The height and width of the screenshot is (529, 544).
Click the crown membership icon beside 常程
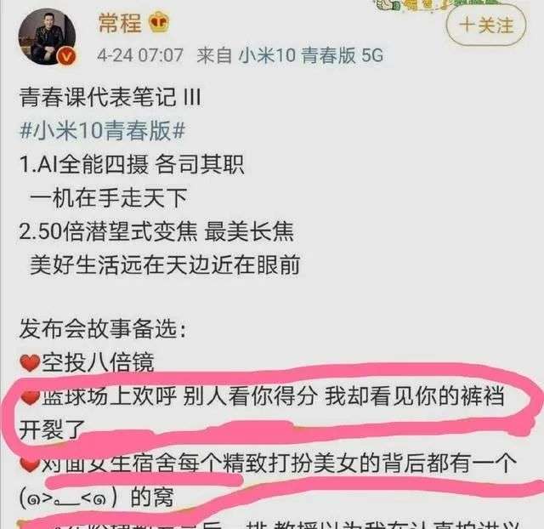pos(159,23)
